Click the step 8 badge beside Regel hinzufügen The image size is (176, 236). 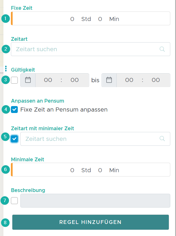(5, 222)
